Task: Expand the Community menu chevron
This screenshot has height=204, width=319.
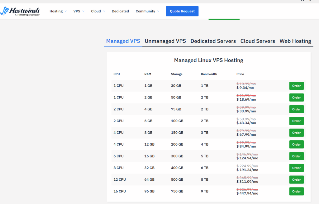Action: pyautogui.click(x=158, y=11)
